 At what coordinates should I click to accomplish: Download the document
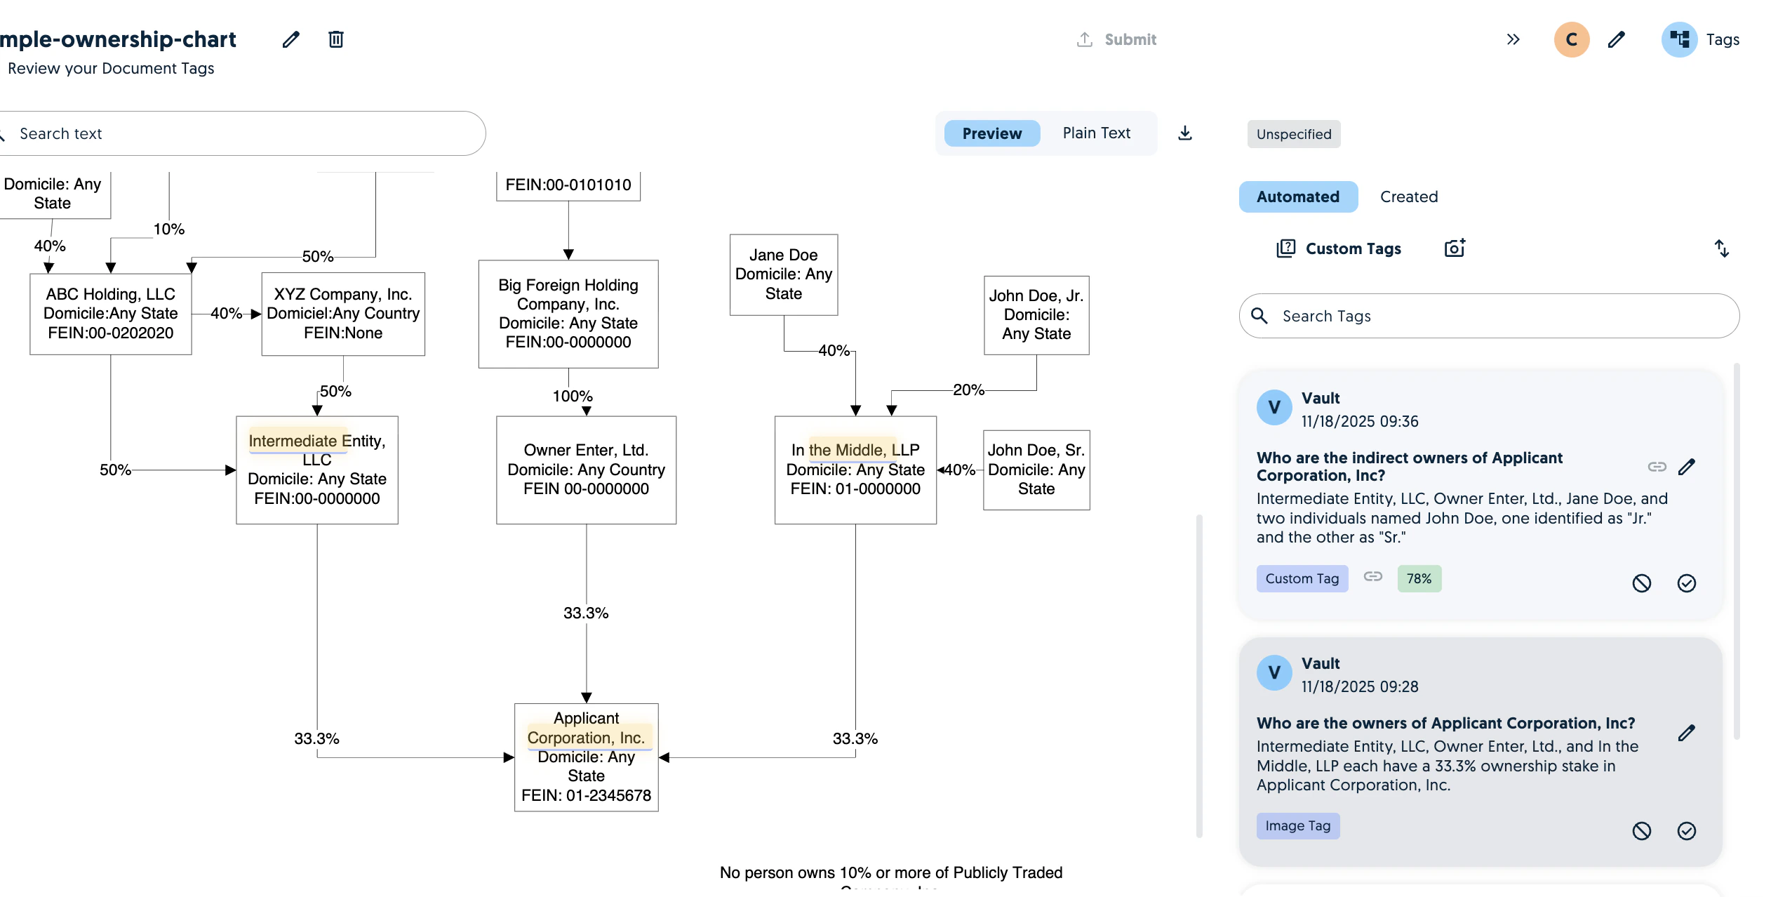[1185, 133]
